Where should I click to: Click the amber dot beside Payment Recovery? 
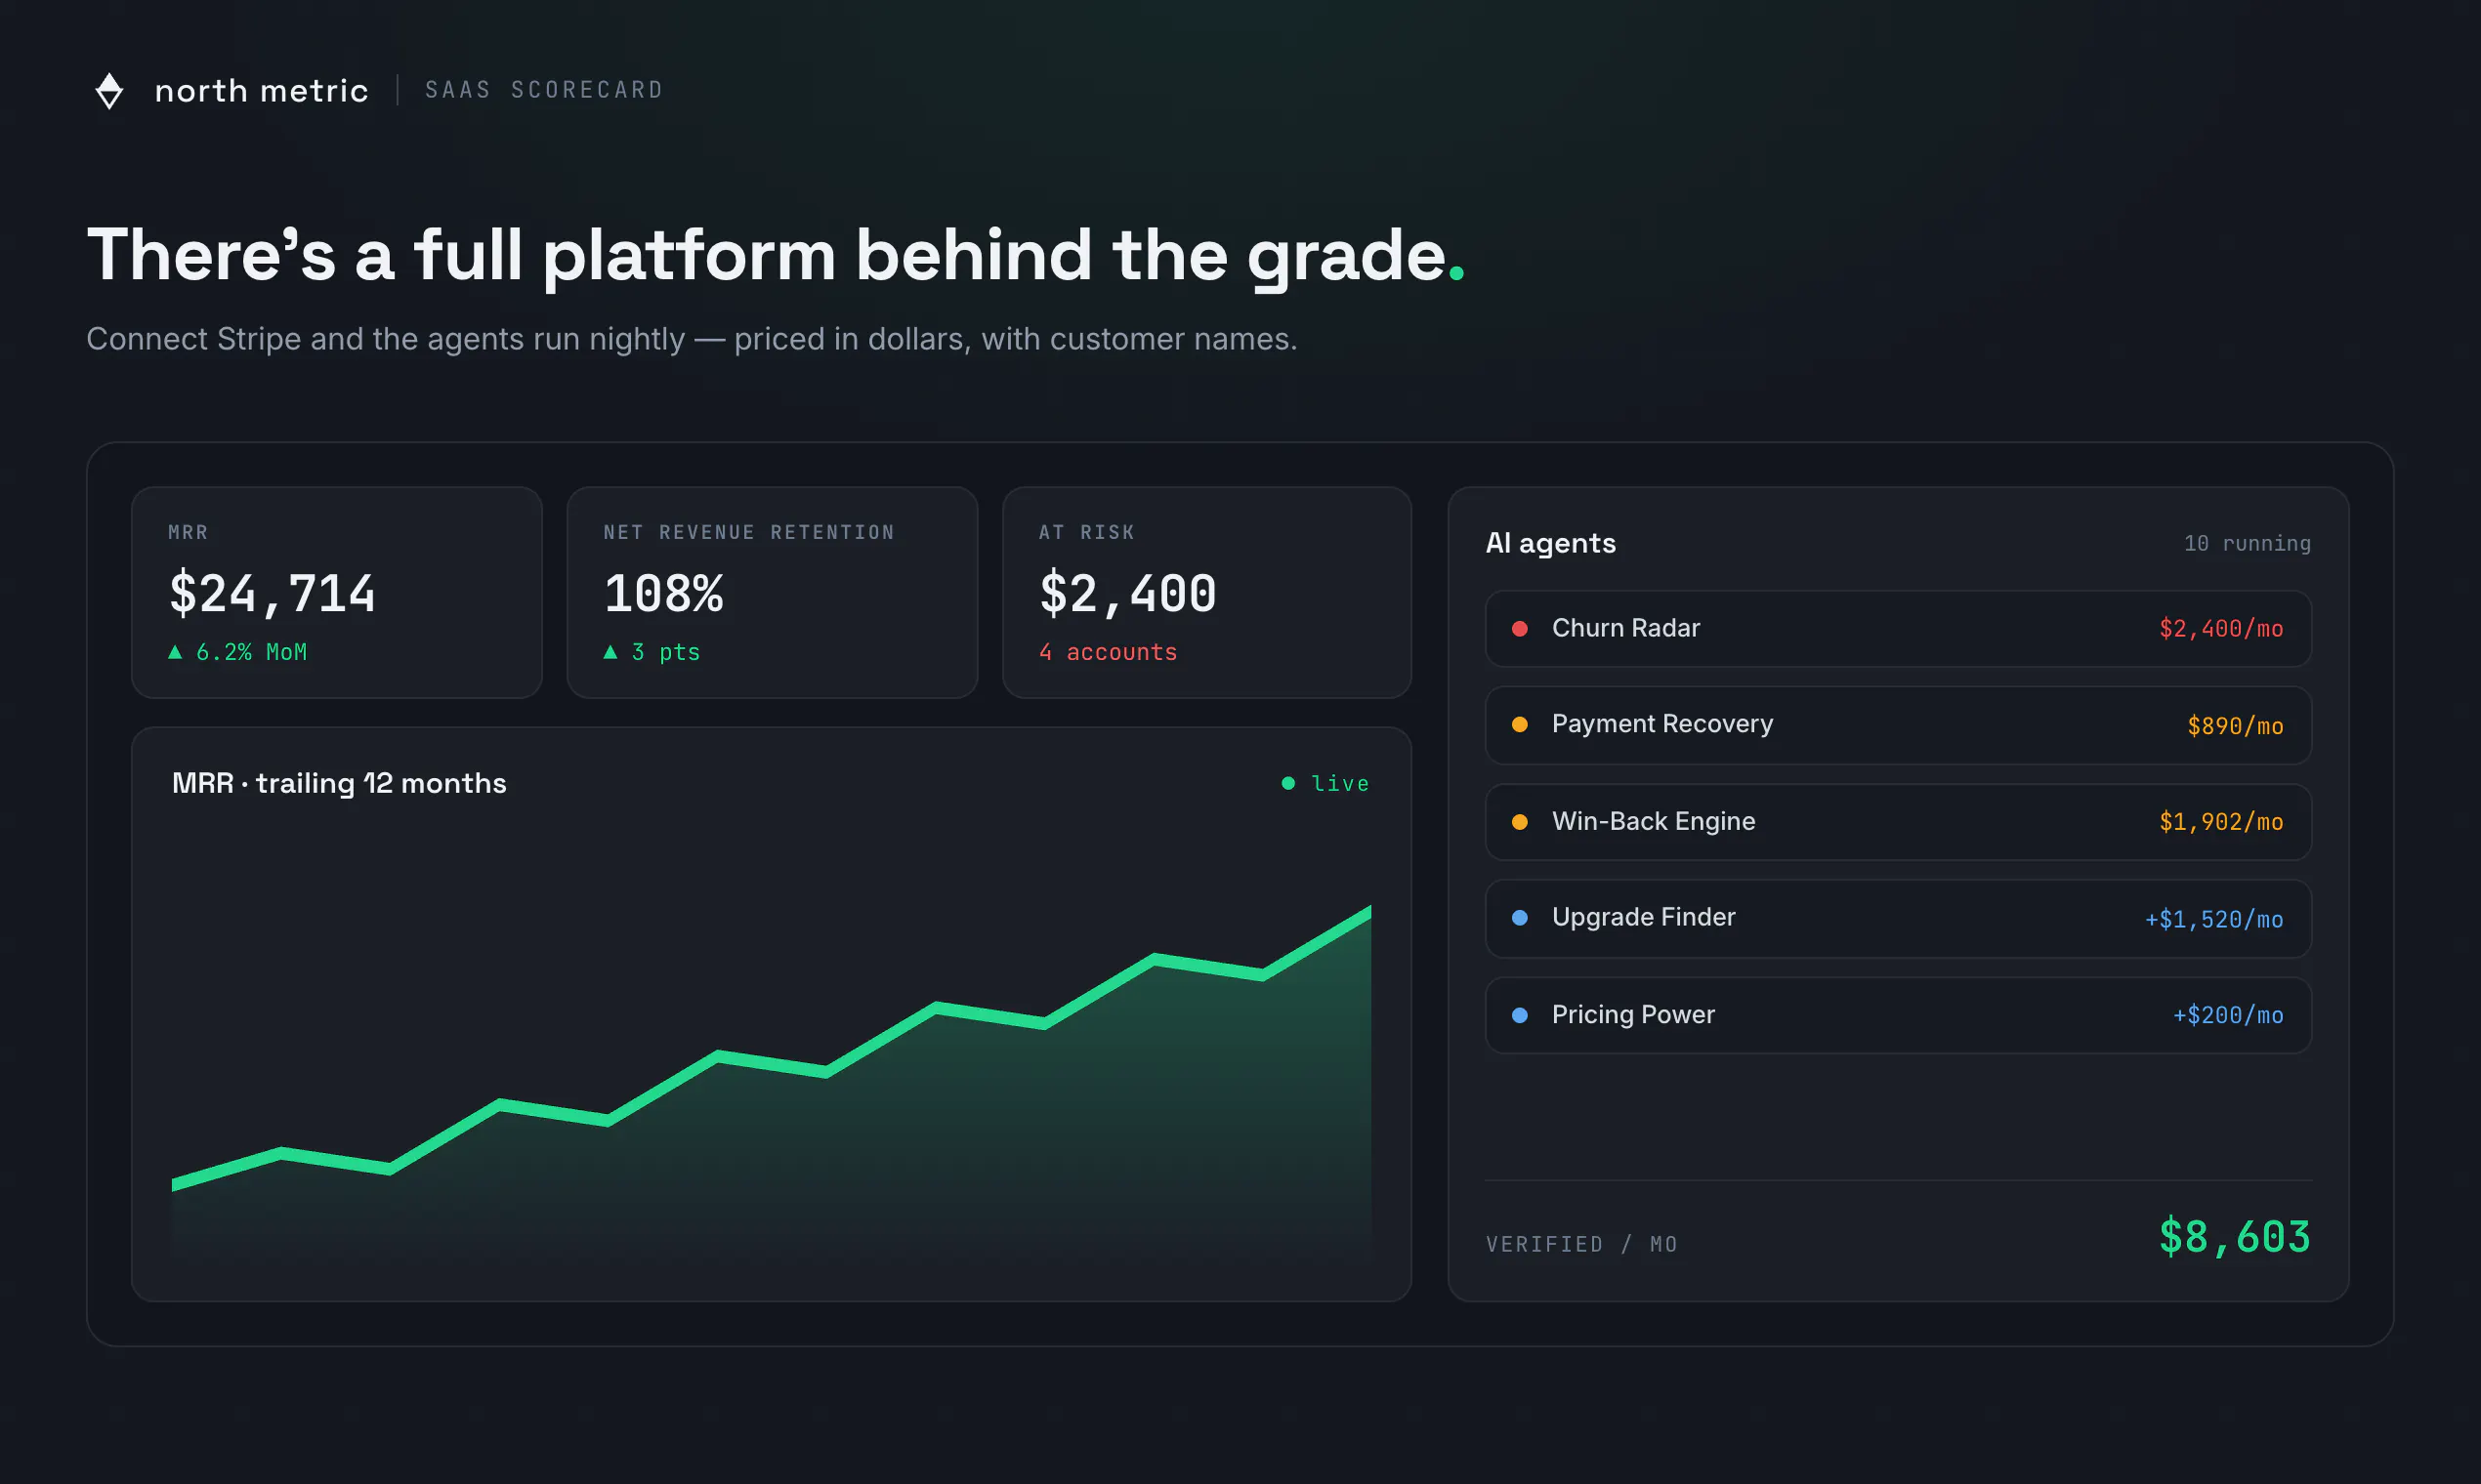[1520, 725]
